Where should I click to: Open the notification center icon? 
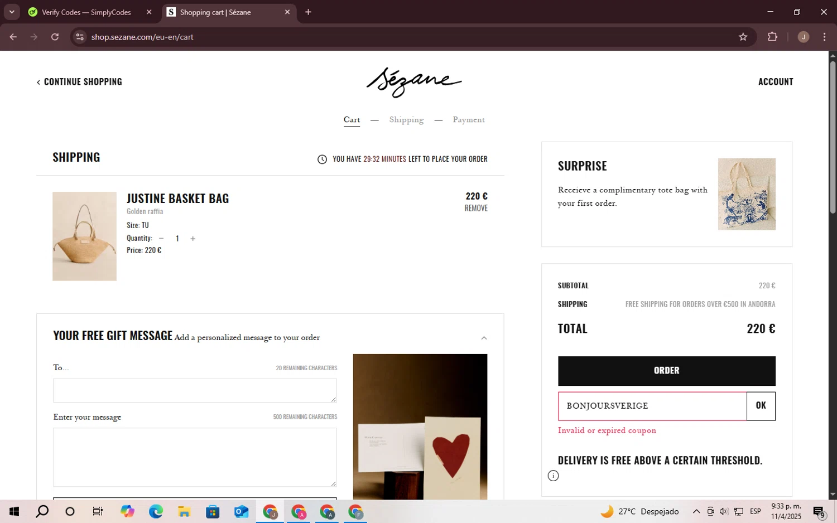(x=819, y=511)
